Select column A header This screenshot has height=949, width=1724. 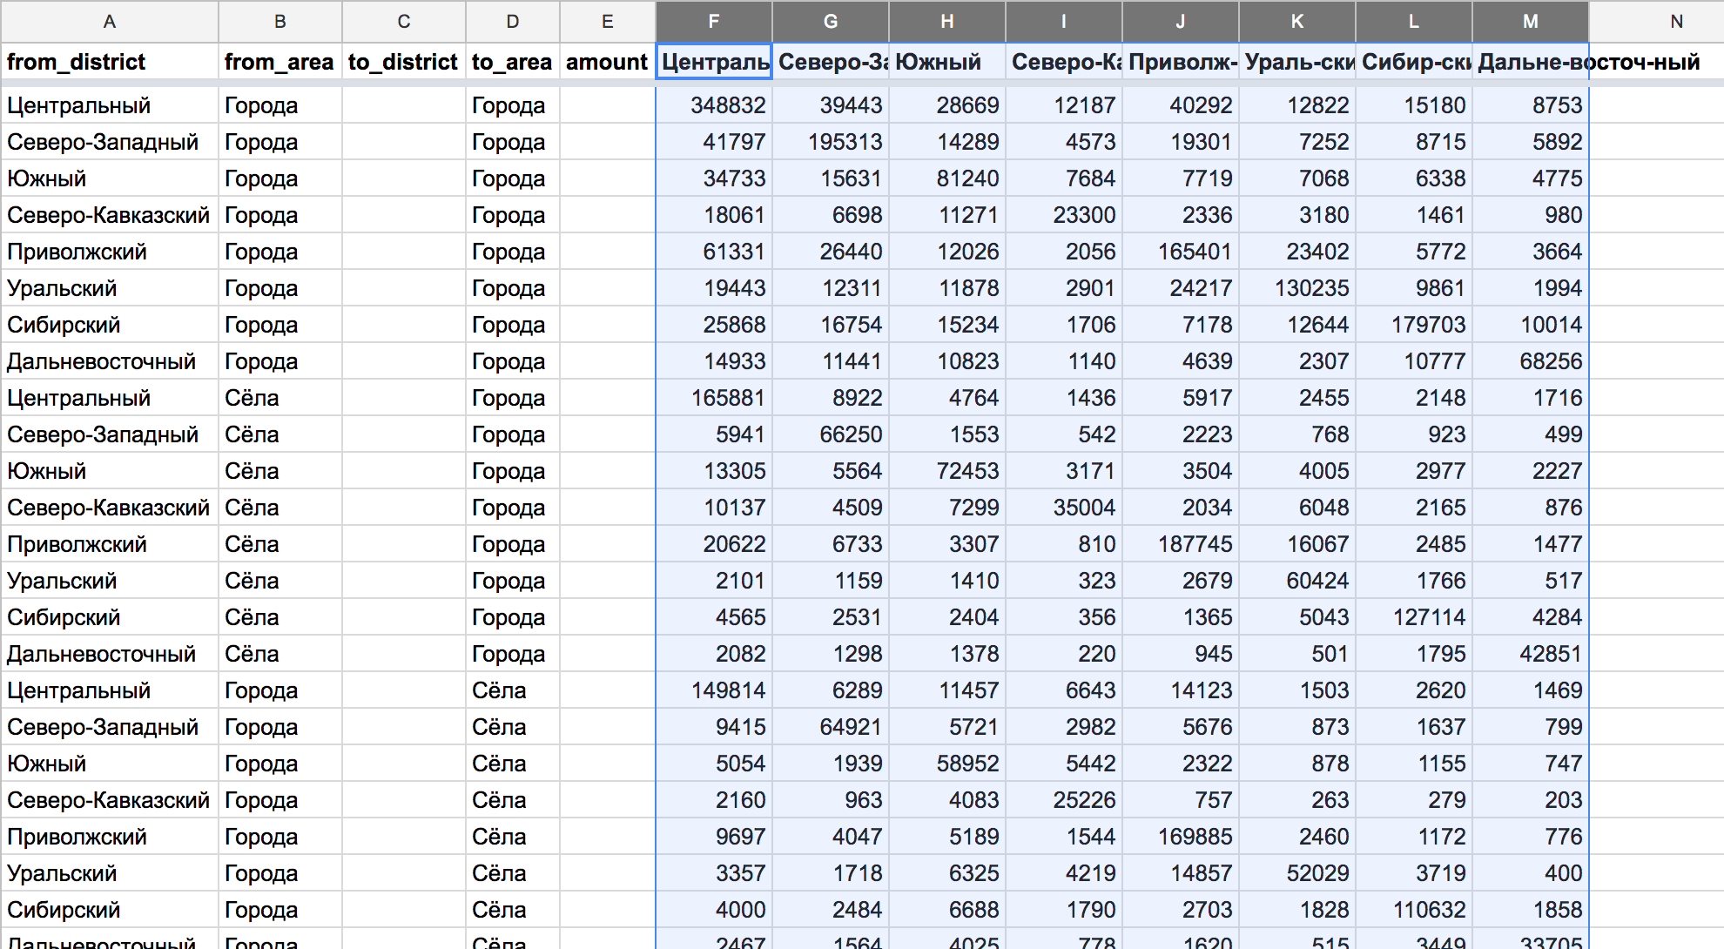pyautogui.click(x=110, y=22)
